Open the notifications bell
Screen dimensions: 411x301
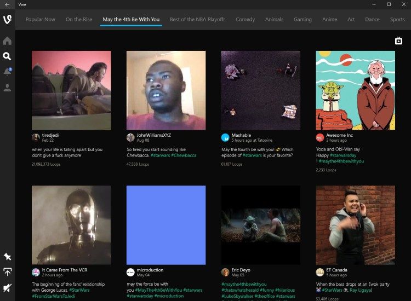coord(7,72)
